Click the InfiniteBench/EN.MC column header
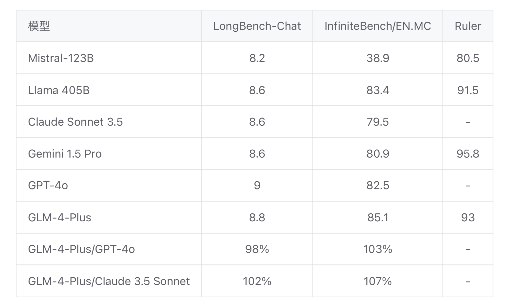 coord(378,26)
